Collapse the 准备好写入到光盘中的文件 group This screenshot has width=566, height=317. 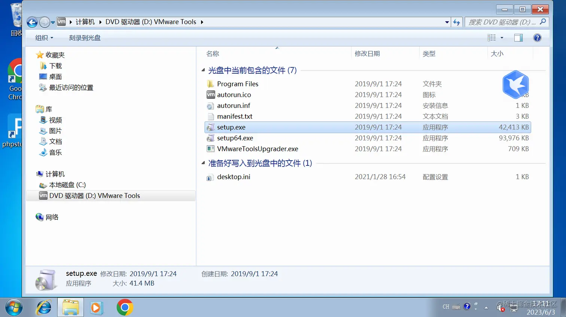pyautogui.click(x=203, y=162)
